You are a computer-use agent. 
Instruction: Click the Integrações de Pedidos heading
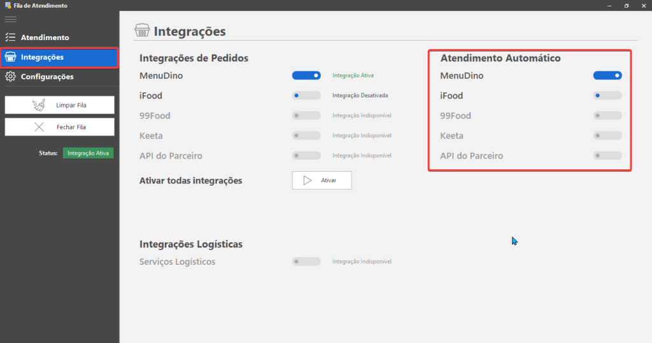point(194,58)
